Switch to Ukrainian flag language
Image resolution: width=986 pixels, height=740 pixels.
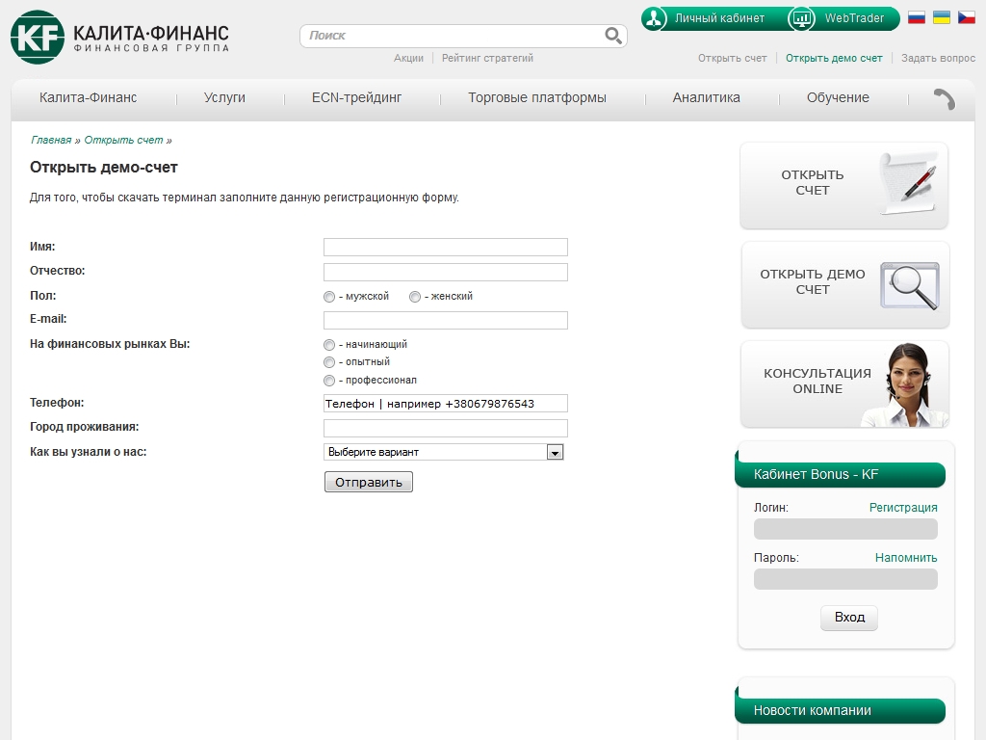[942, 18]
